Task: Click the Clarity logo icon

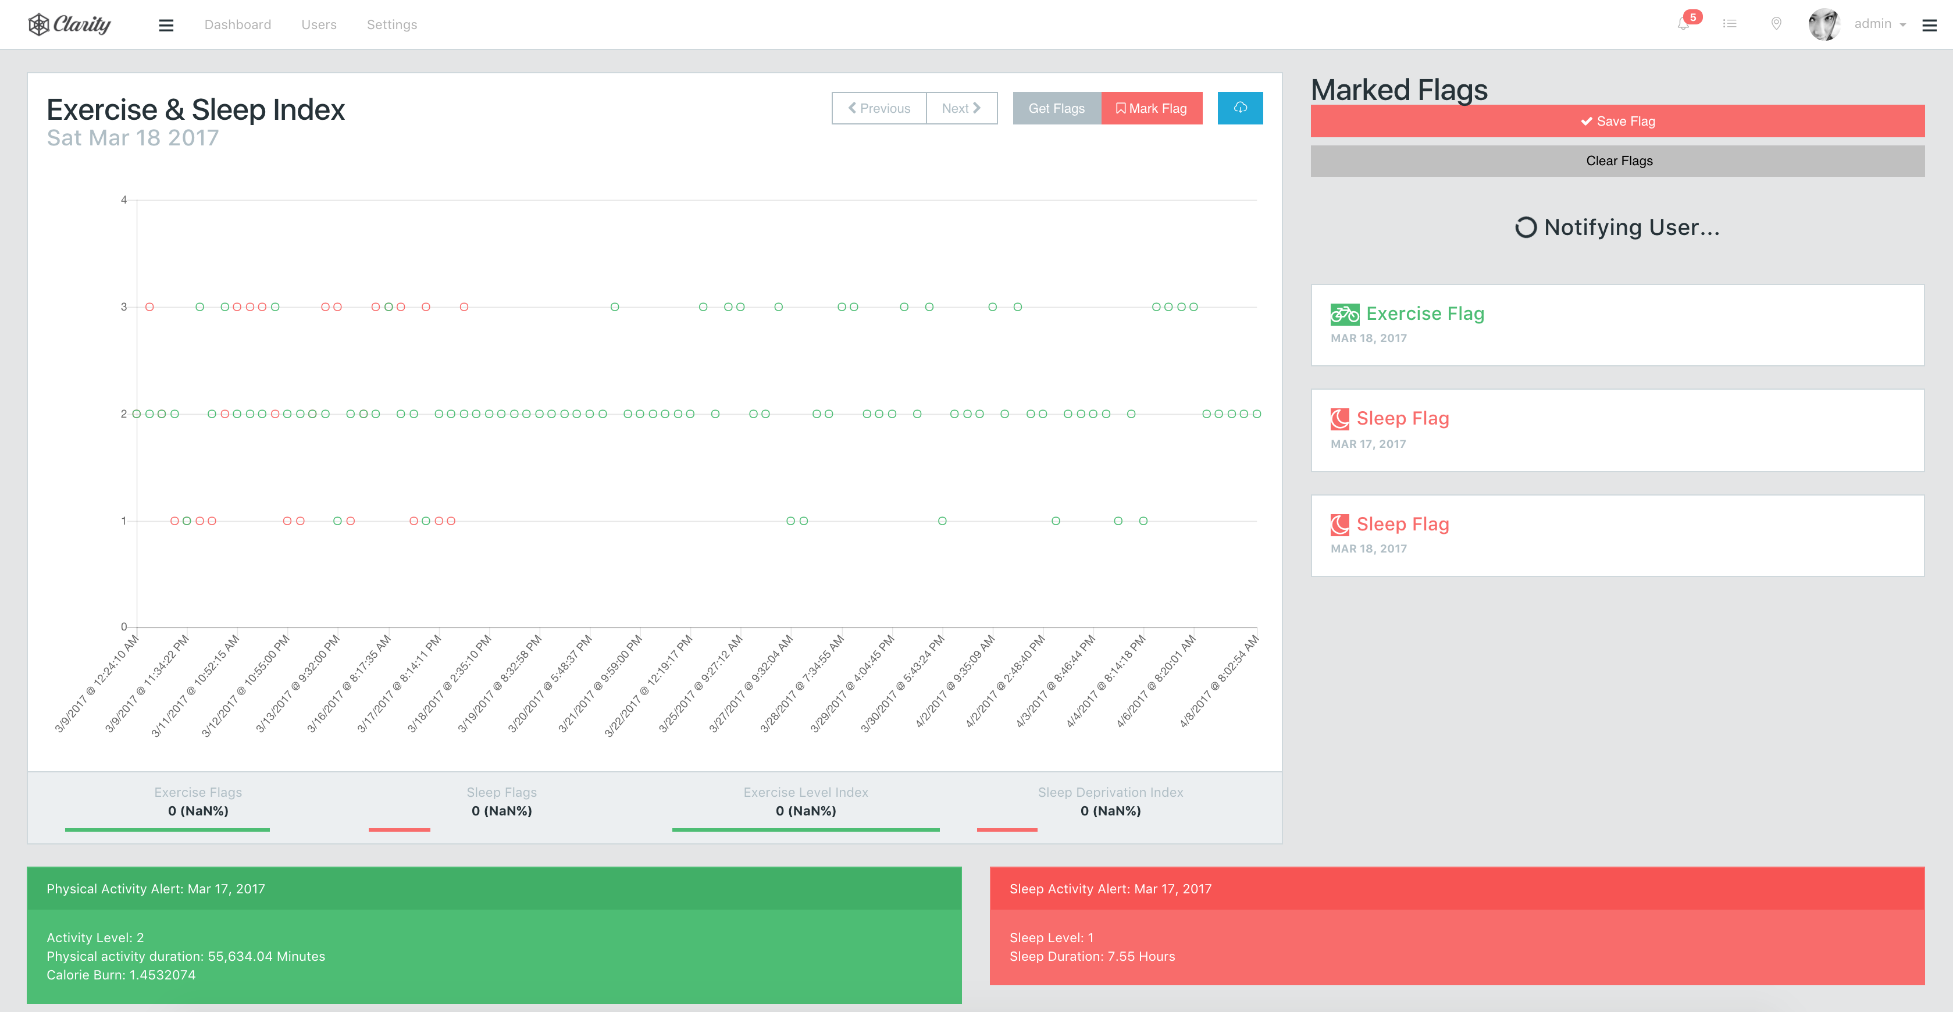Action: [x=38, y=24]
